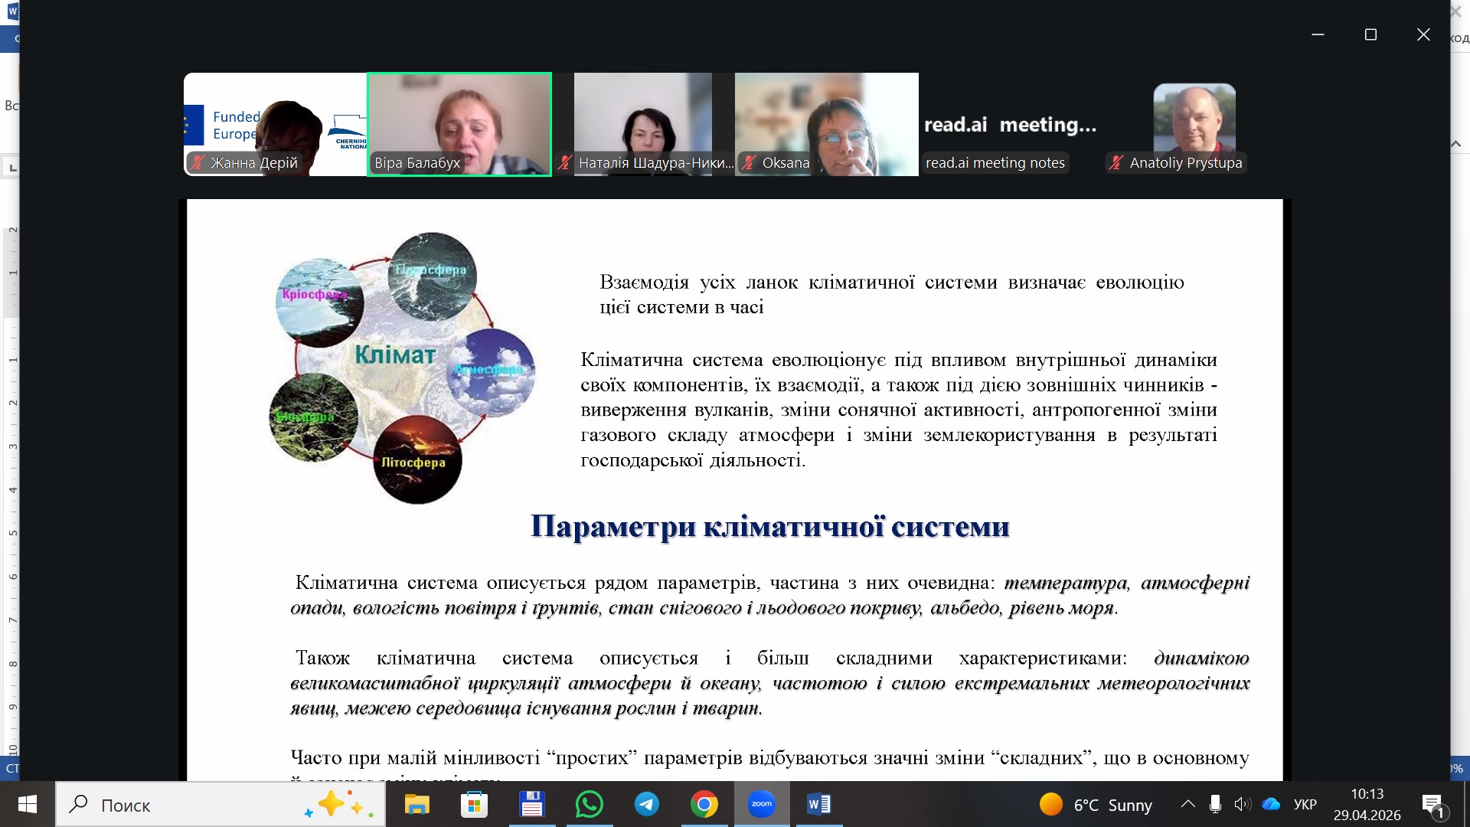Open Microsoft Word from the taskbar

(x=818, y=804)
